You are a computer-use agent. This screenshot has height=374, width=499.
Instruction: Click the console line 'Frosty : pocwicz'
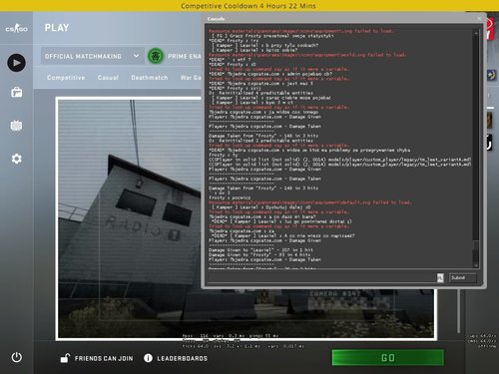(x=230, y=197)
